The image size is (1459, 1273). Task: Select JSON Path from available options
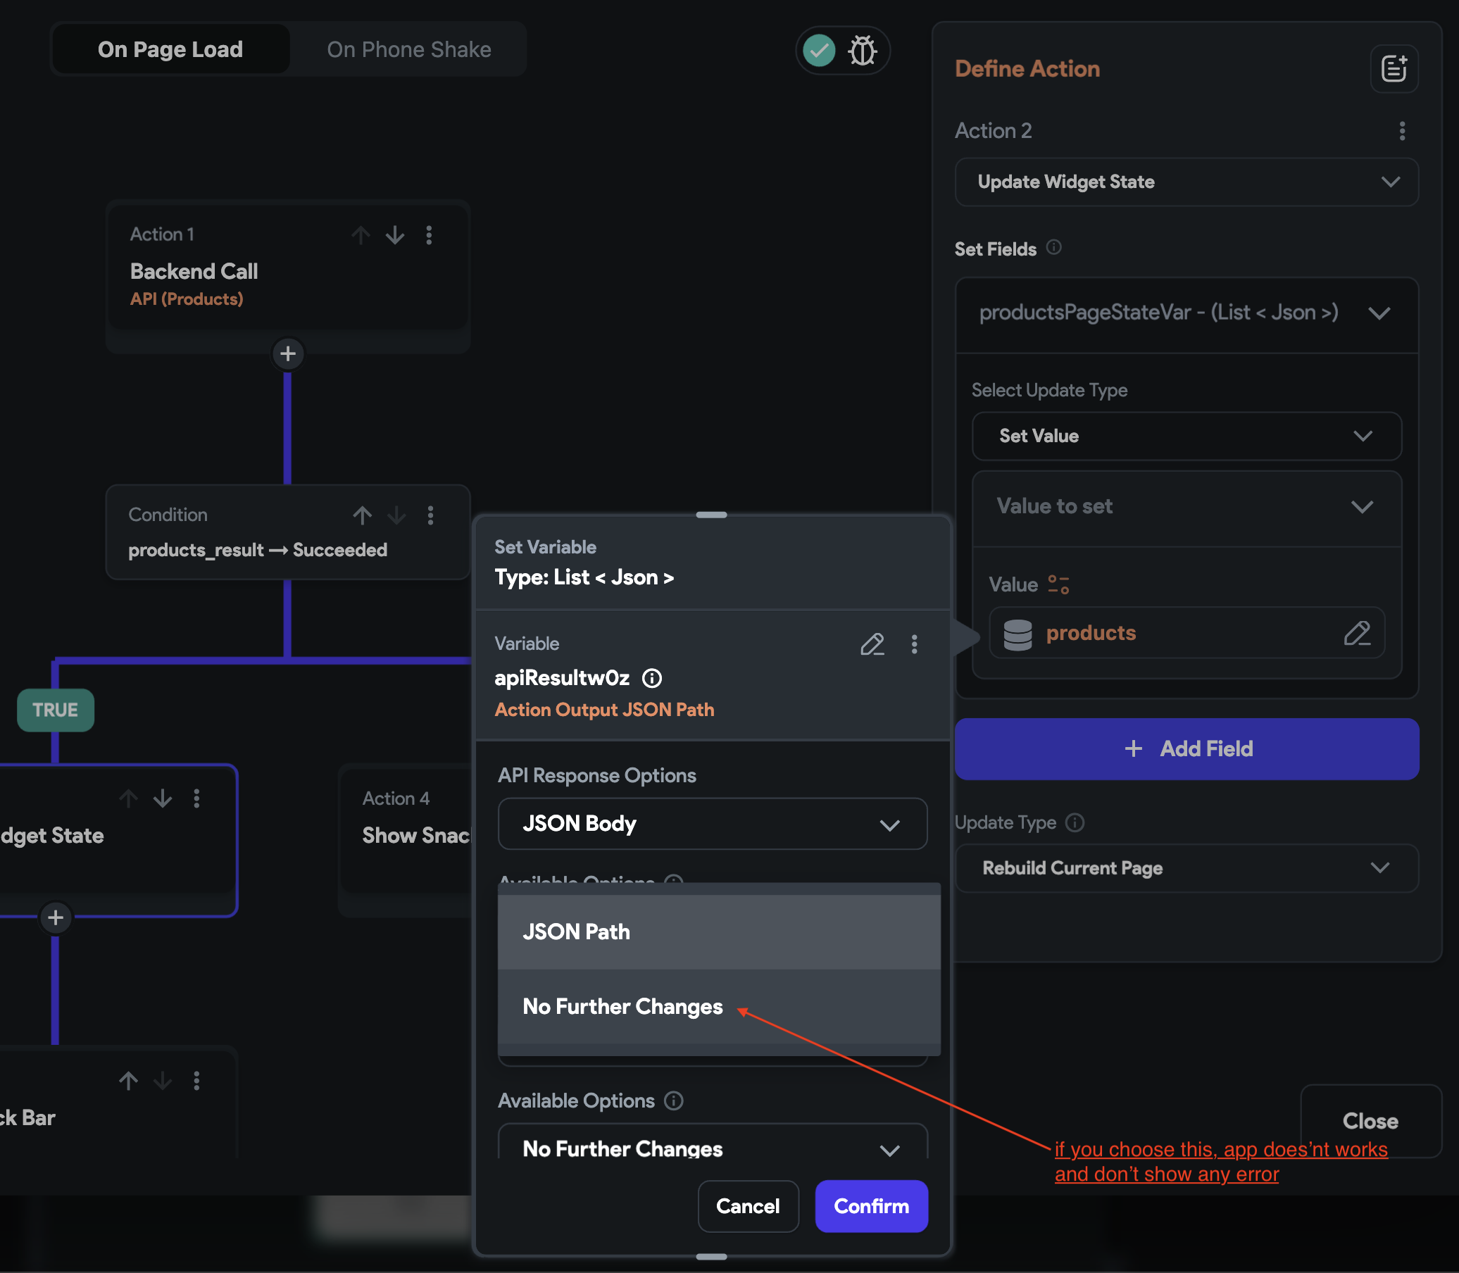point(718,932)
